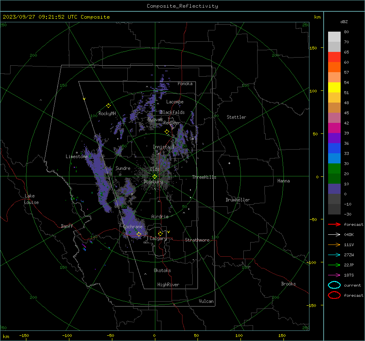
Task: Click the ThreeHills map label
Action: coord(204,177)
